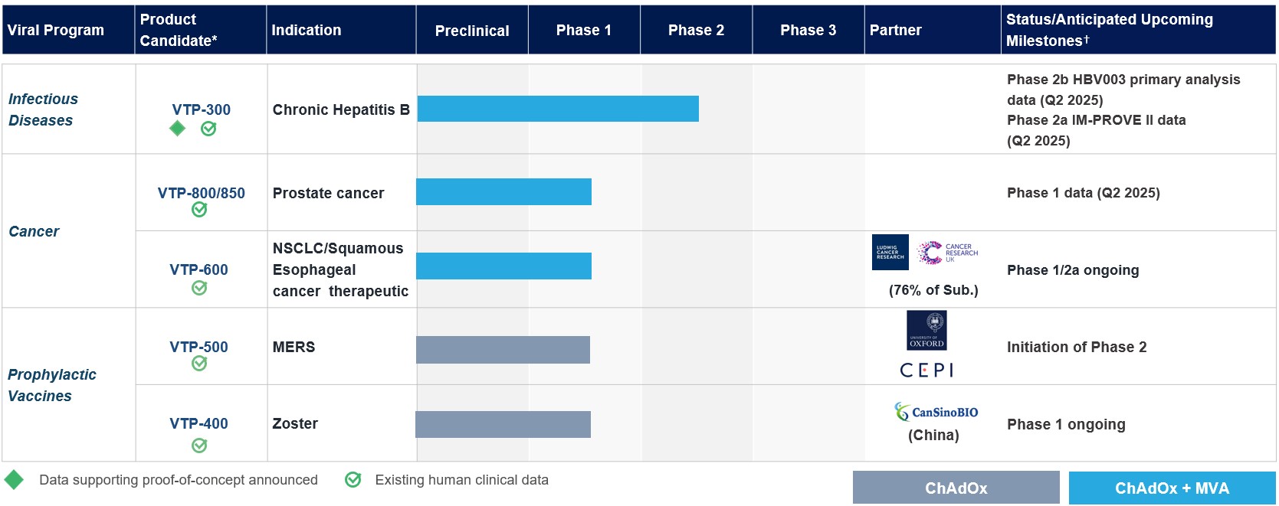Click the legend diamond for proof-of-concept data

coord(14,480)
